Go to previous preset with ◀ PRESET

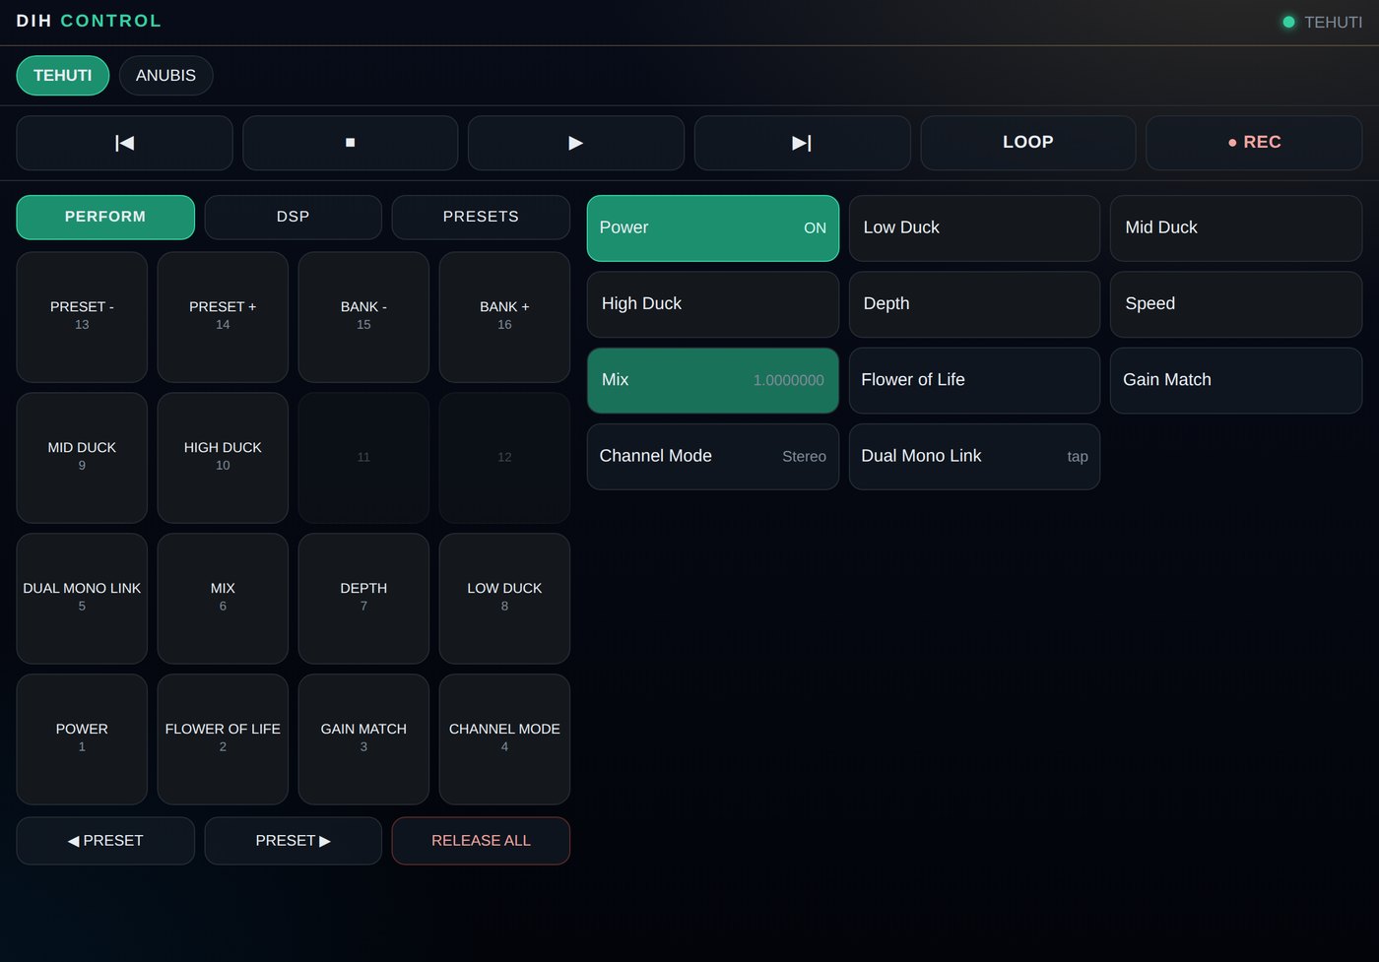pyautogui.click(x=105, y=841)
